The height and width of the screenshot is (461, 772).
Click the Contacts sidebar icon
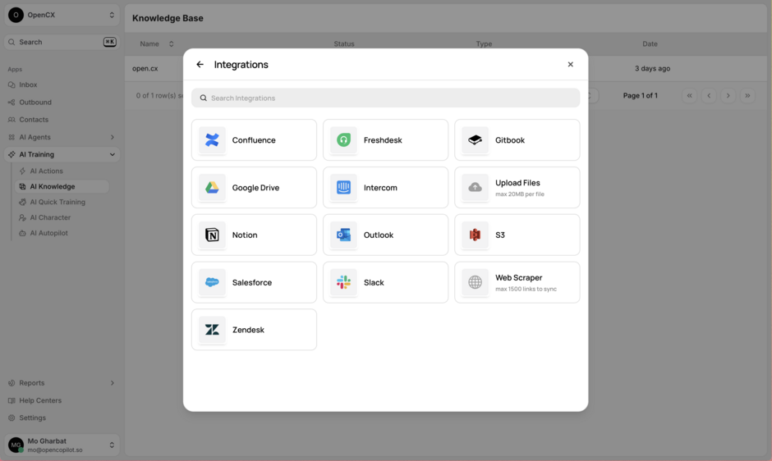coord(11,120)
